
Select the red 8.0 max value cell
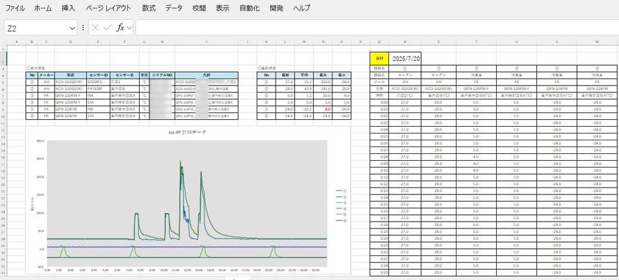323,109
